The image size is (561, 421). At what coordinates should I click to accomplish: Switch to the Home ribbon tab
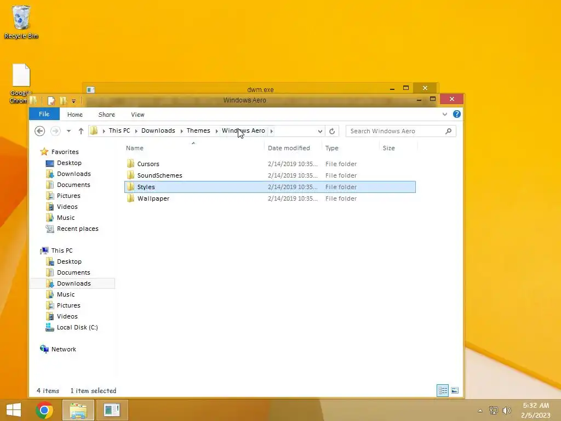click(x=75, y=115)
